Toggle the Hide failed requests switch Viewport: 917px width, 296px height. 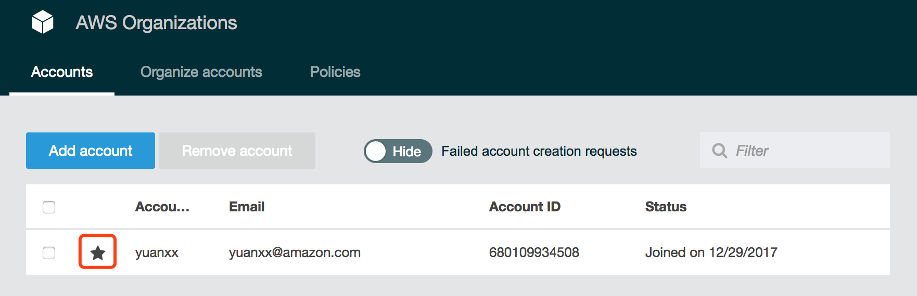(398, 151)
